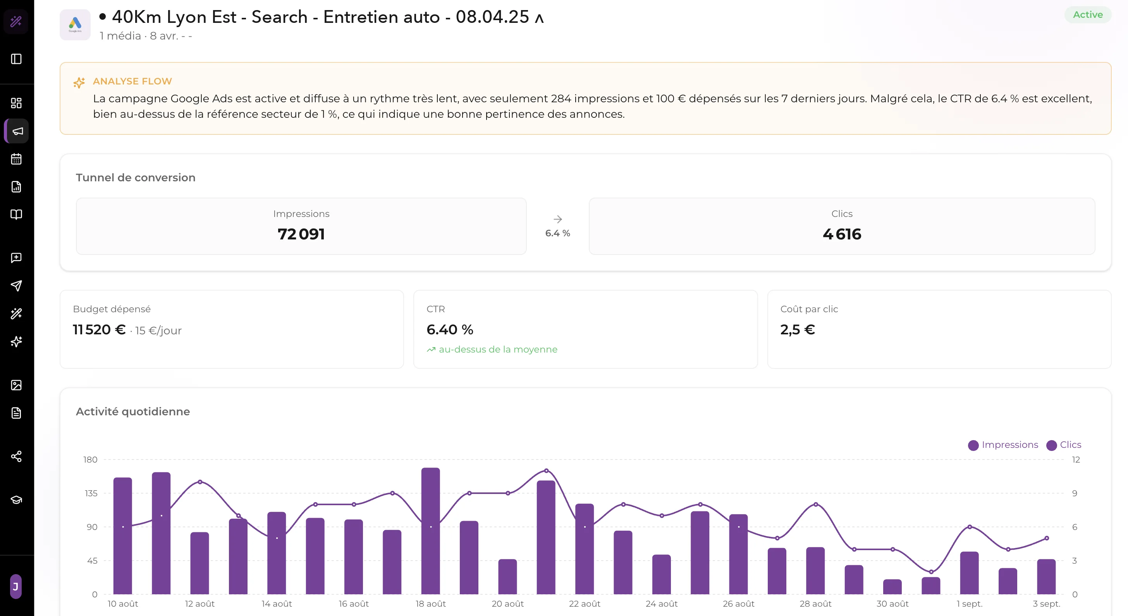The image size is (1128, 616).
Task: Click the Active status badge
Action: pos(1088,14)
